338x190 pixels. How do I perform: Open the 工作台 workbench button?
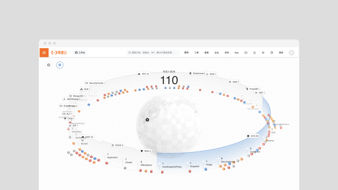[x=80, y=52]
